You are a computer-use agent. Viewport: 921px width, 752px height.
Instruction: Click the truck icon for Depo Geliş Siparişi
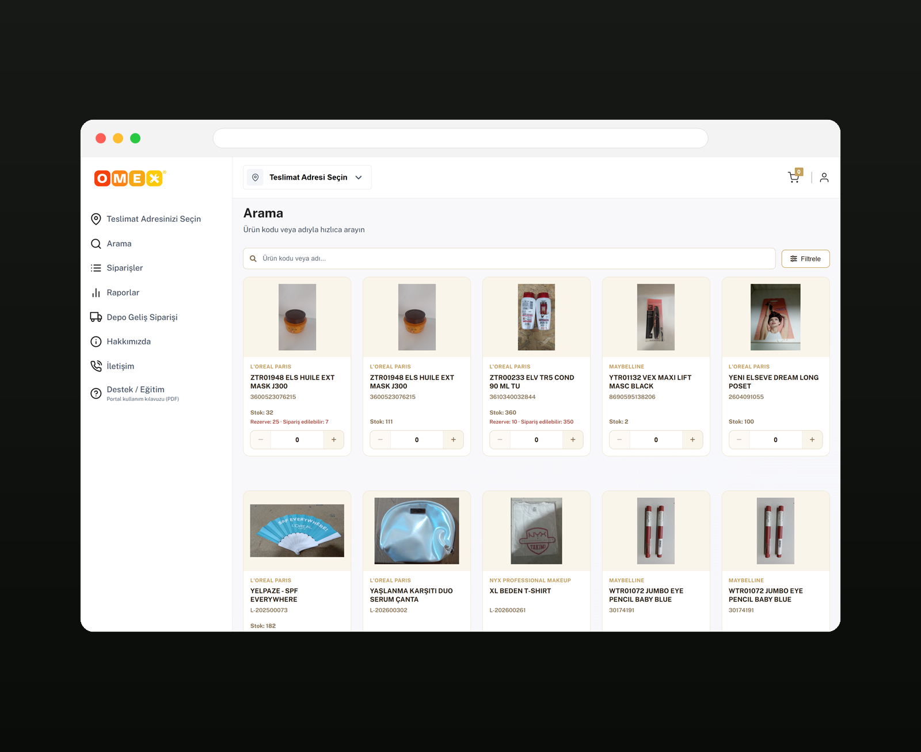click(x=96, y=317)
